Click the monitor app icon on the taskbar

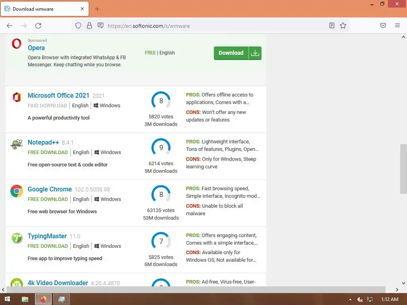click(62, 299)
